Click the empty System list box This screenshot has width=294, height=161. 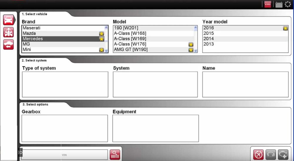tap(155, 84)
